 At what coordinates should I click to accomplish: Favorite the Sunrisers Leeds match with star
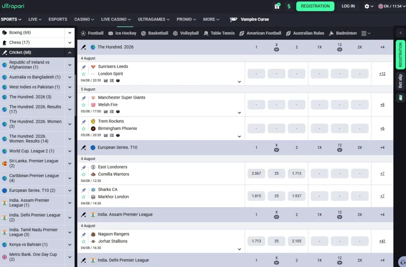click(84, 74)
